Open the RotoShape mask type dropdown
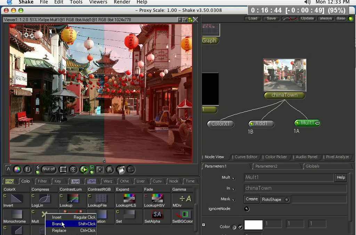The image size is (356, 235). coord(275,200)
